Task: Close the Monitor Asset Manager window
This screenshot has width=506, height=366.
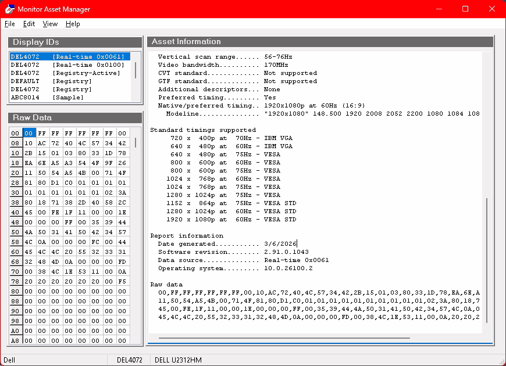Action: point(492,9)
